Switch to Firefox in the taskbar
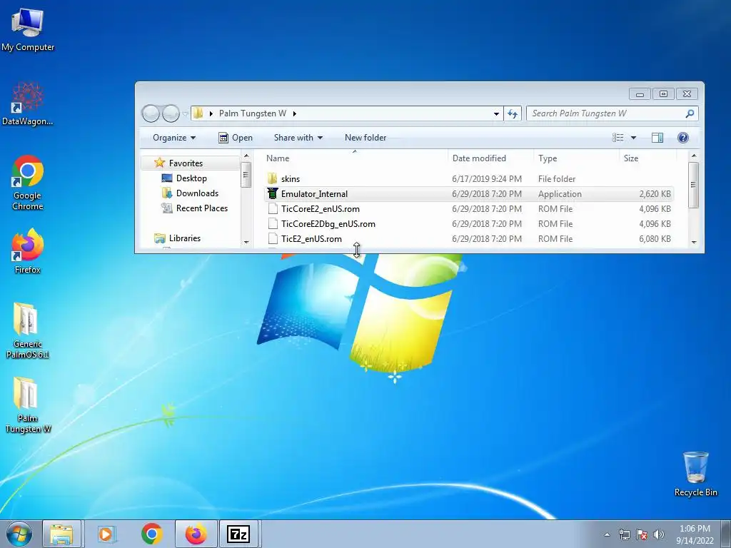731x548 pixels. pos(196,534)
